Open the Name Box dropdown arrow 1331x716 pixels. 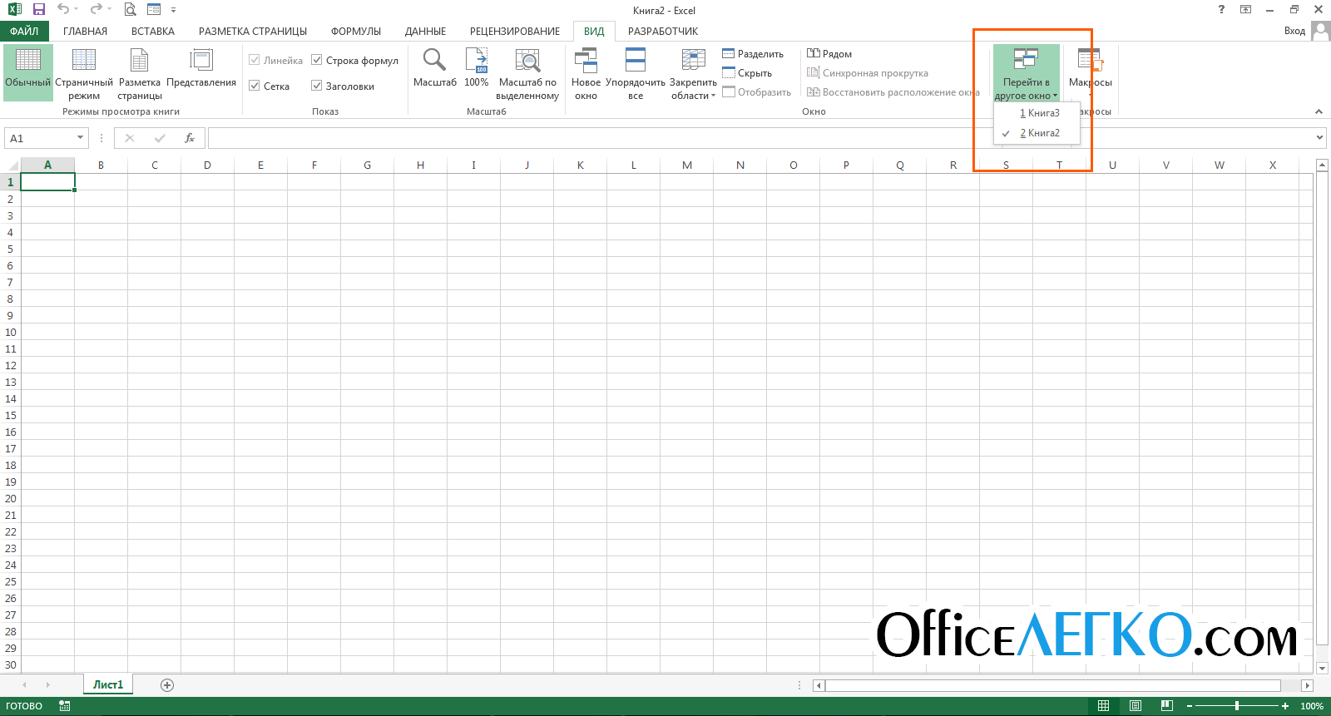(80, 138)
